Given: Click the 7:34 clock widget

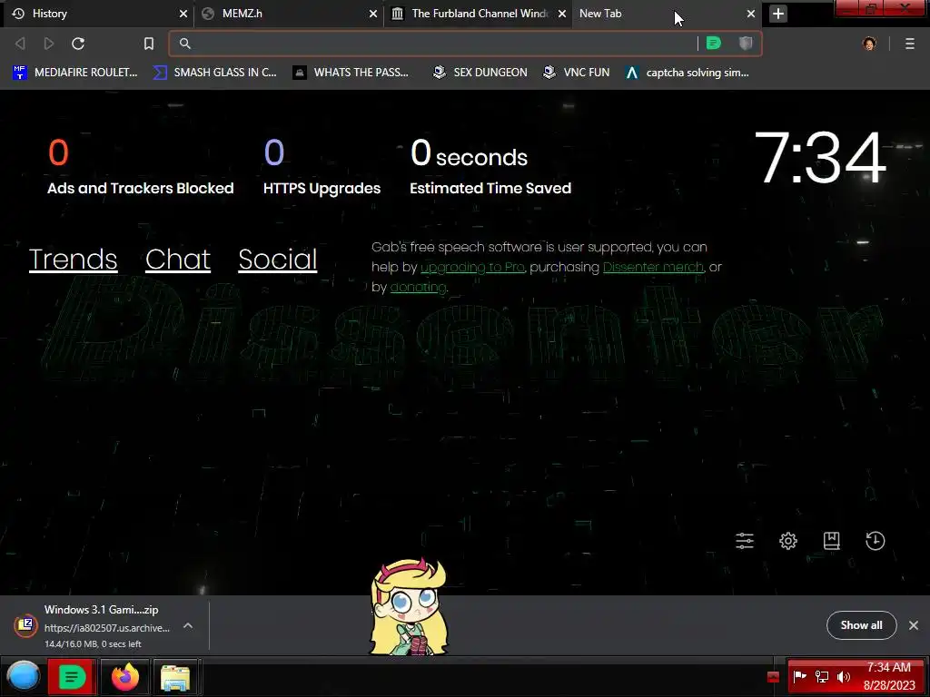Looking at the screenshot, I should 820,158.
